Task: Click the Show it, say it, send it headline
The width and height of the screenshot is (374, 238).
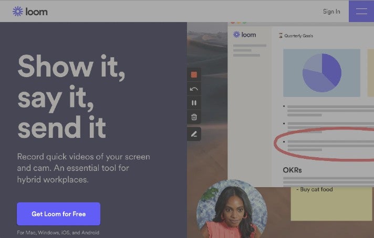Action: [x=71, y=97]
